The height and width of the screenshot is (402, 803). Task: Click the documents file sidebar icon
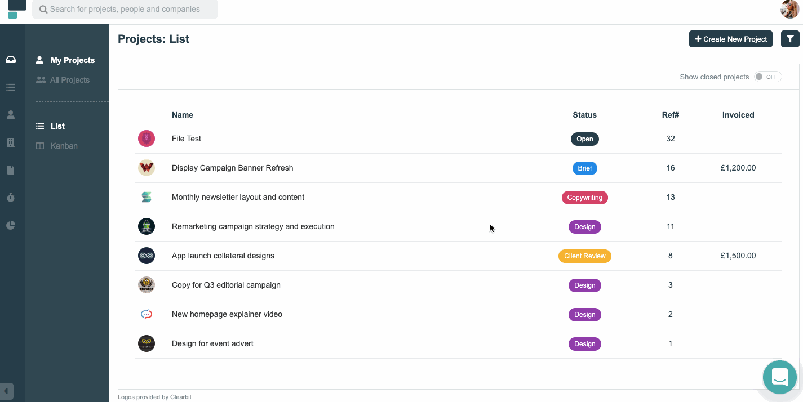pyautogui.click(x=11, y=170)
